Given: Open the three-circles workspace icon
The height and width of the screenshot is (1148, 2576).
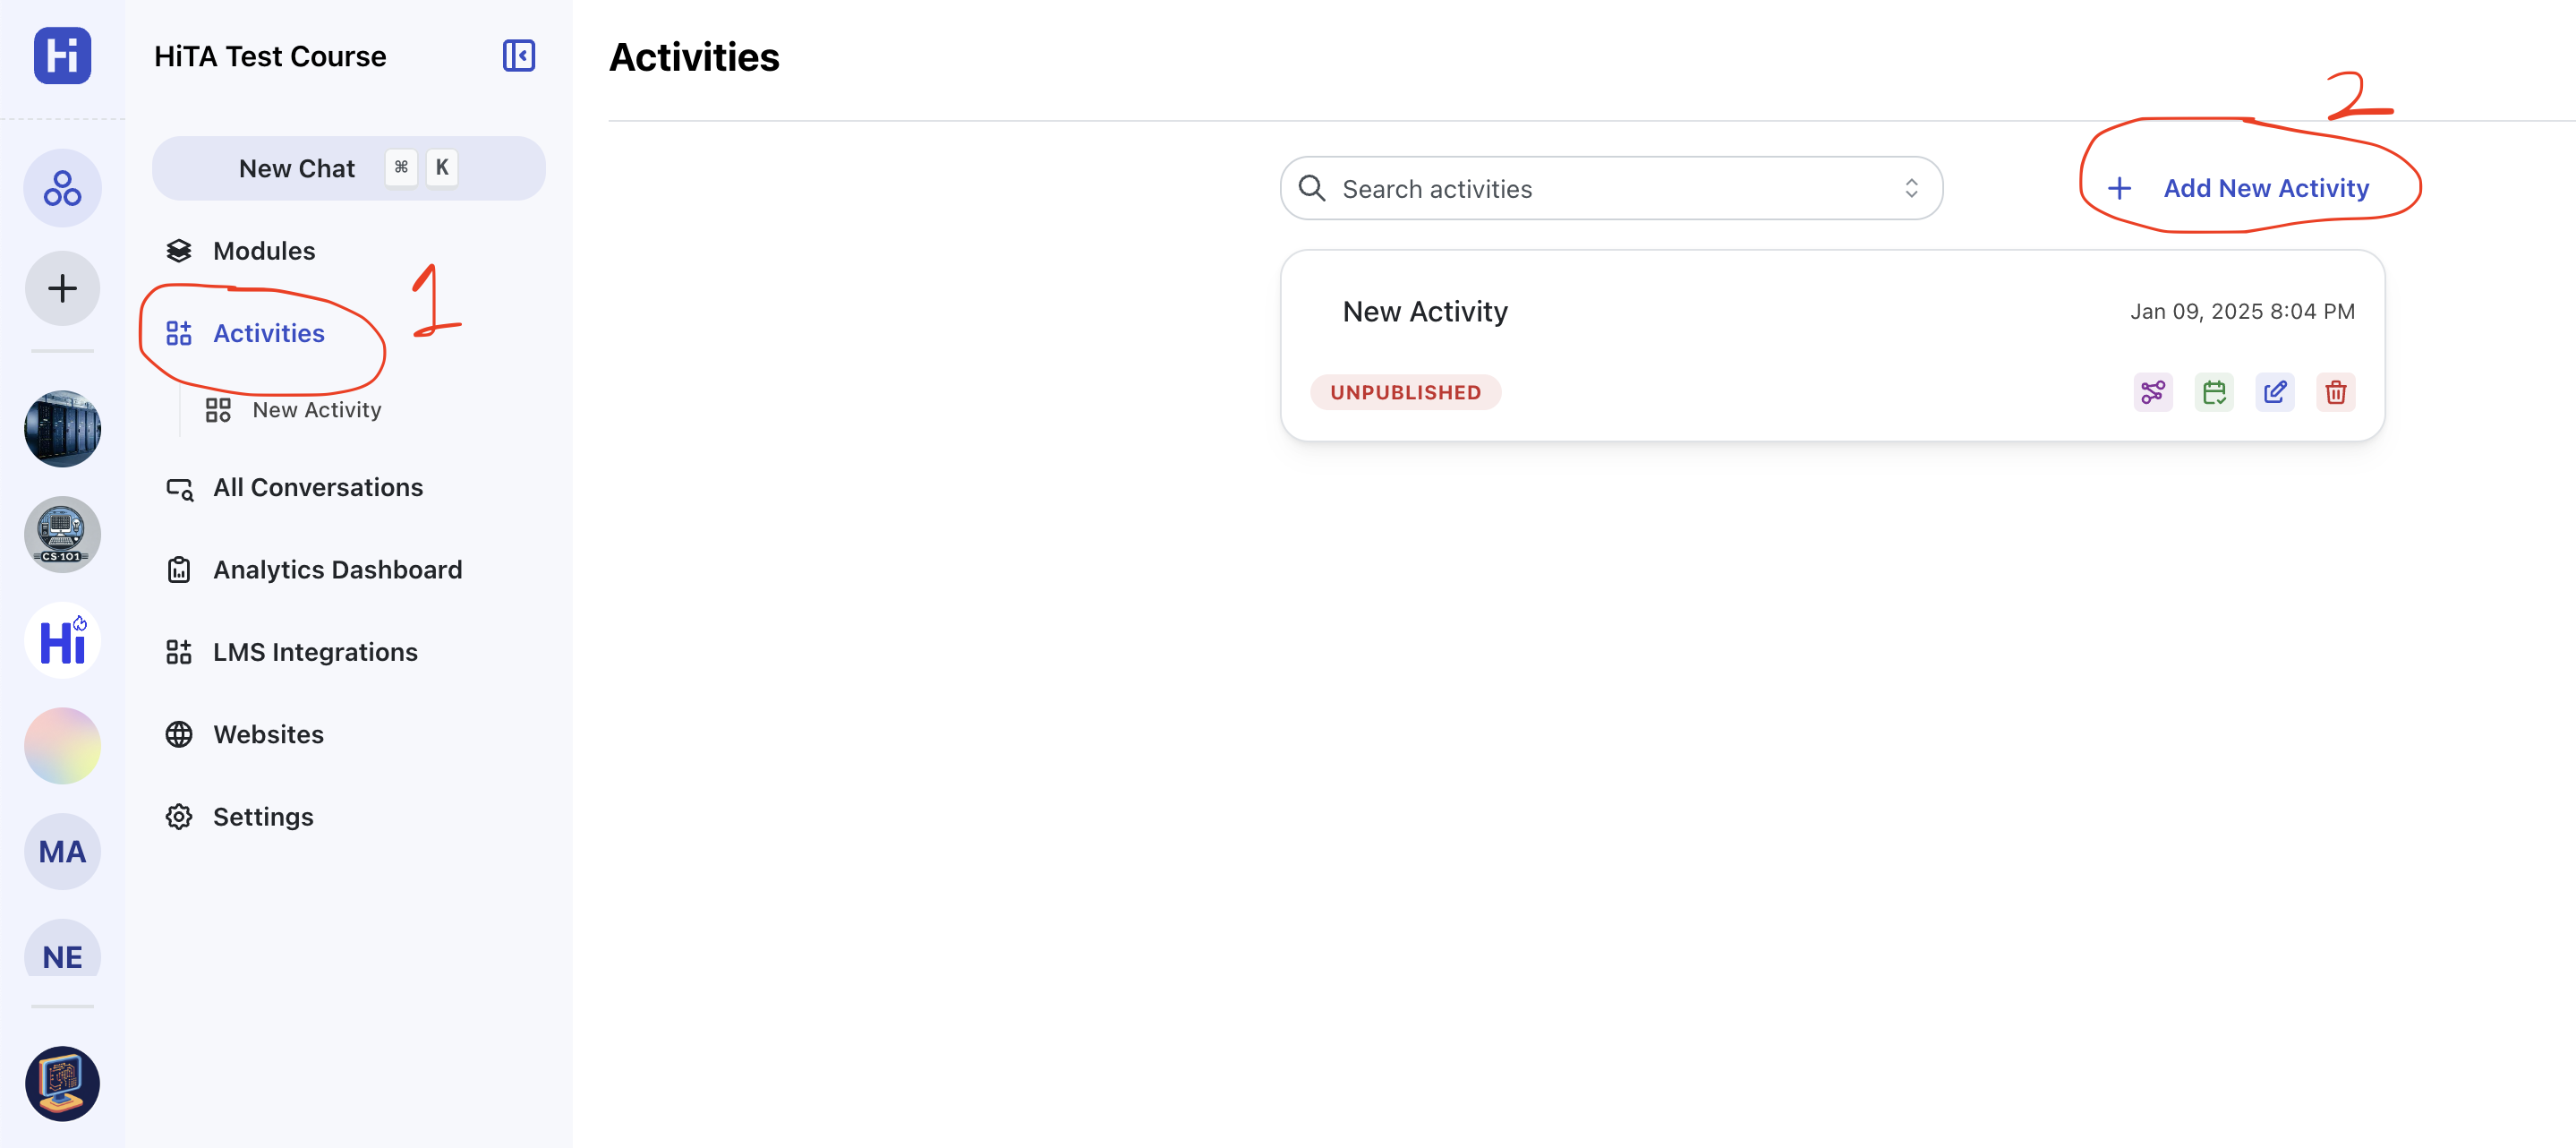Looking at the screenshot, I should click(x=62, y=188).
